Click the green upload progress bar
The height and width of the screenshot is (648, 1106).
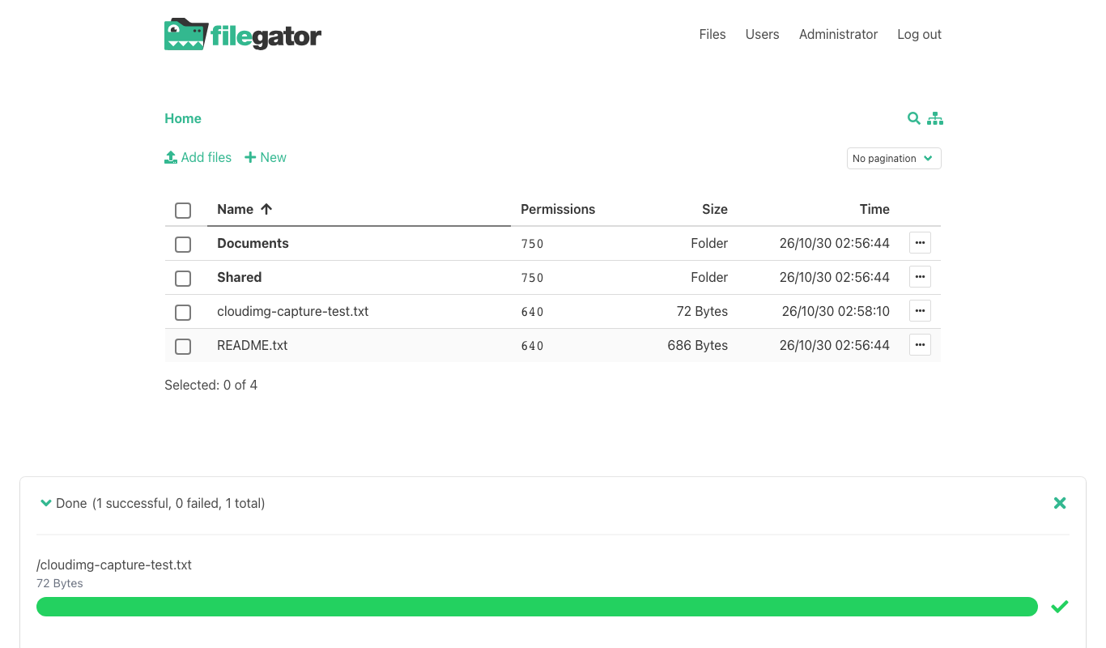pos(537,607)
